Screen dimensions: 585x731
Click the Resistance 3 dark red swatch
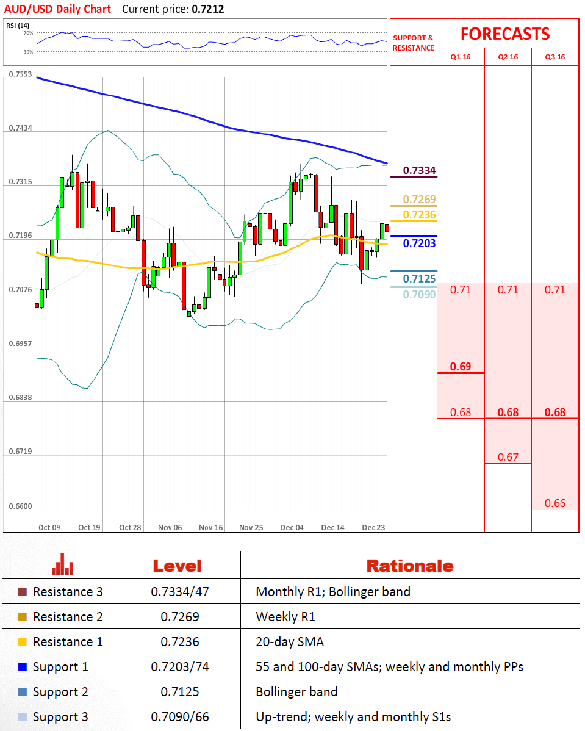click(23, 592)
